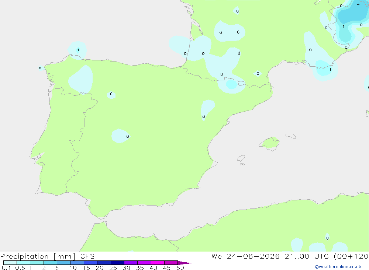The height and width of the screenshot is (270, 369).
Task: Click the "GFS" model label
Action: [x=87, y=256]
